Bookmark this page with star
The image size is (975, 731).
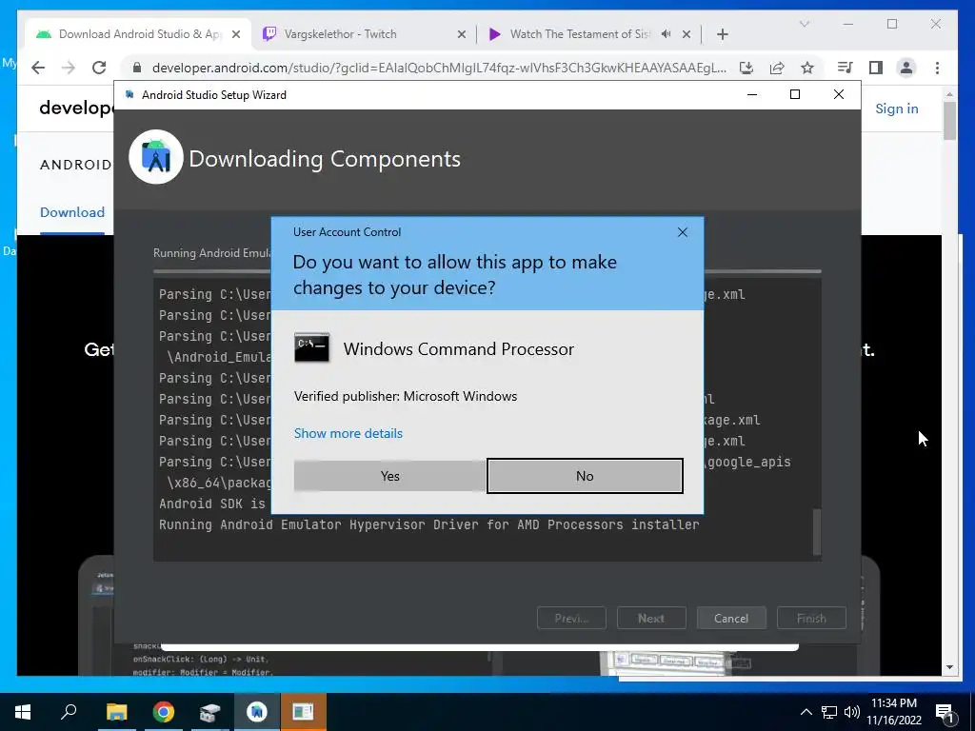tap(807, 68)
